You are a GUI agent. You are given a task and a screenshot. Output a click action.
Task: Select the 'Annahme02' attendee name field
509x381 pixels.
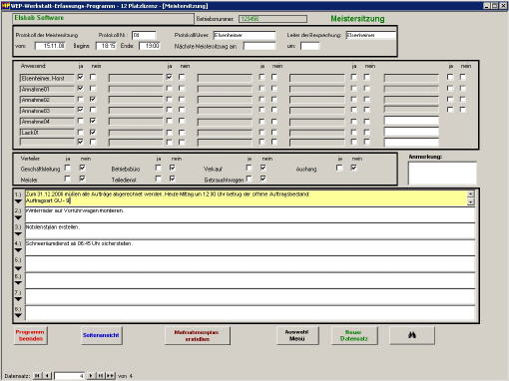(x=47, y=100)
